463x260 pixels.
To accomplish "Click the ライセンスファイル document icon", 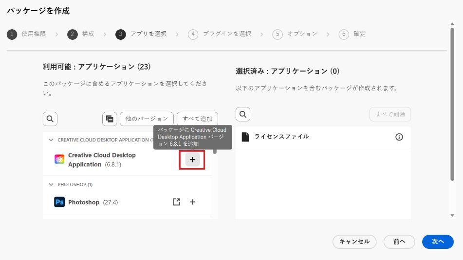I will (x=245, y=137).
